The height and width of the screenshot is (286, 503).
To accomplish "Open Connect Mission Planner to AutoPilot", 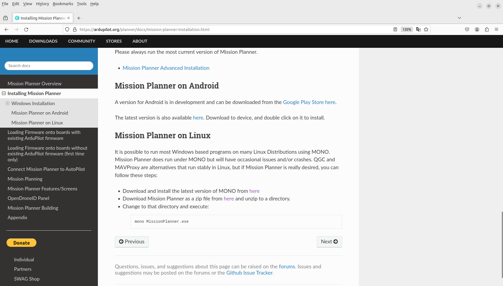I will click(x=46, y=169).
